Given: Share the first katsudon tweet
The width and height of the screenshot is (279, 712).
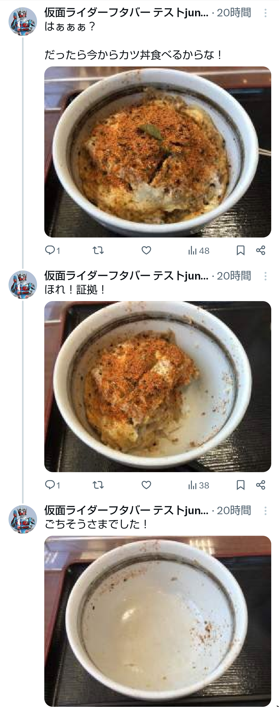Looking at the screenshot, I should pos(261,250).
